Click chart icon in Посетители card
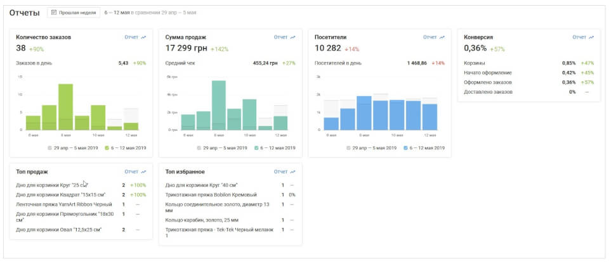Image resolution: width=609 pixels, height=262 pixels. point(442,37)
